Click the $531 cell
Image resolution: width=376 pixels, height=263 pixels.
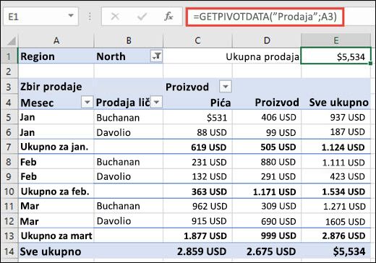tap(197, 117)
